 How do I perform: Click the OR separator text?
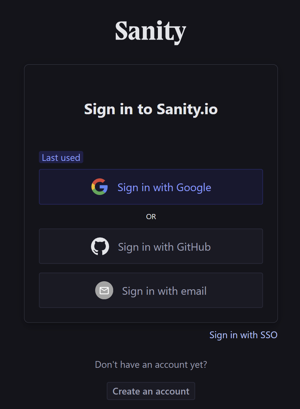point(151,216)
